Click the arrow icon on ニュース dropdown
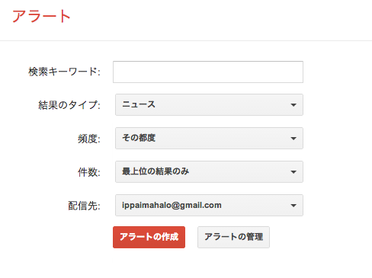The width and height of the screenshot is (372, 278). tap(293, 105)
